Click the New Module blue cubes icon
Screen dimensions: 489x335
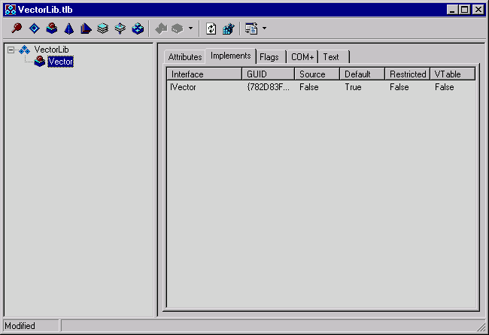(138, 29)
